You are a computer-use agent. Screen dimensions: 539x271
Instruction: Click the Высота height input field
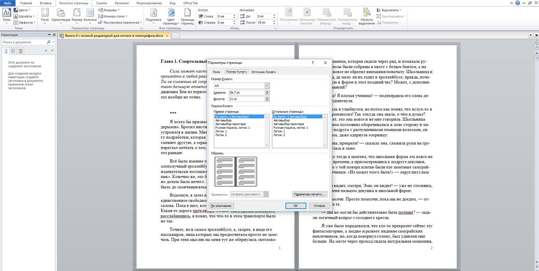(x=247, y=99)
